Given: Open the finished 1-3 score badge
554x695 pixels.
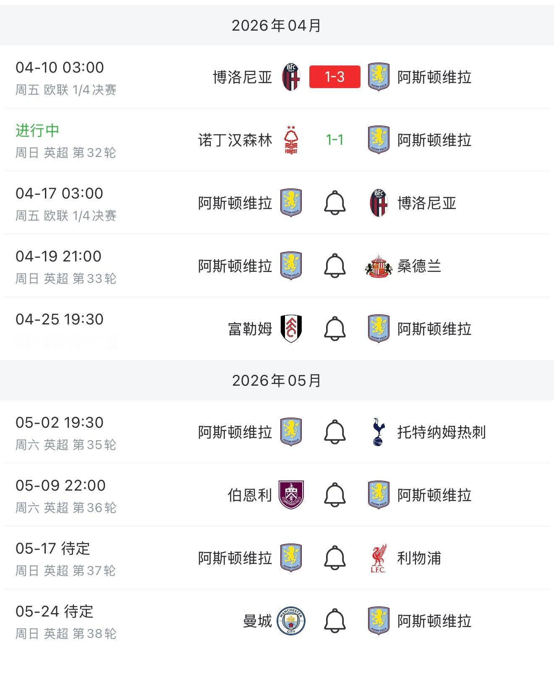Looking at the screenshot, I should (x=335, y=77).
